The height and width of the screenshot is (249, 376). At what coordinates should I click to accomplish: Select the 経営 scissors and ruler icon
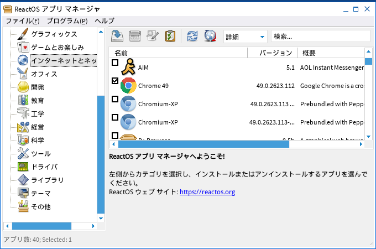(x=23, y=127)
